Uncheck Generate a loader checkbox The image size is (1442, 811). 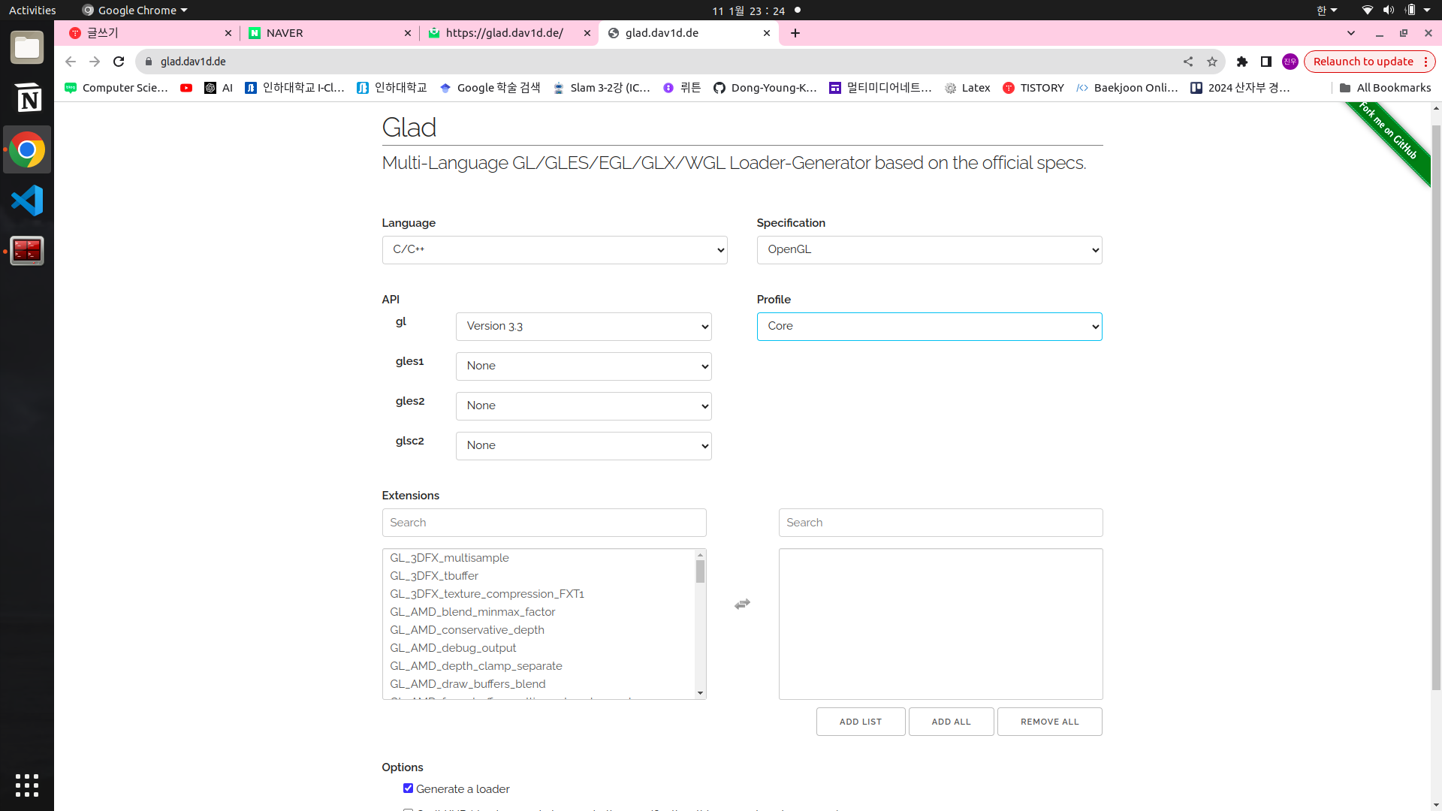pos(408,788)
